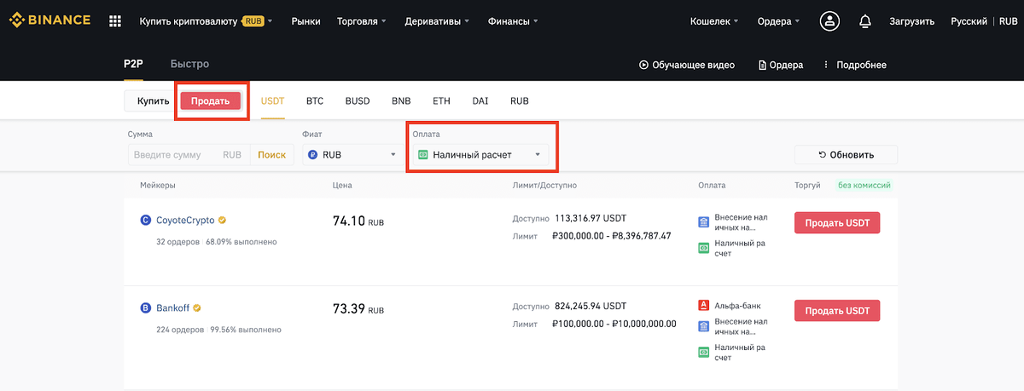Screen dimensions: 1024x391
Task: Select the RUB asset tab
Action: [x=520, y=101]
